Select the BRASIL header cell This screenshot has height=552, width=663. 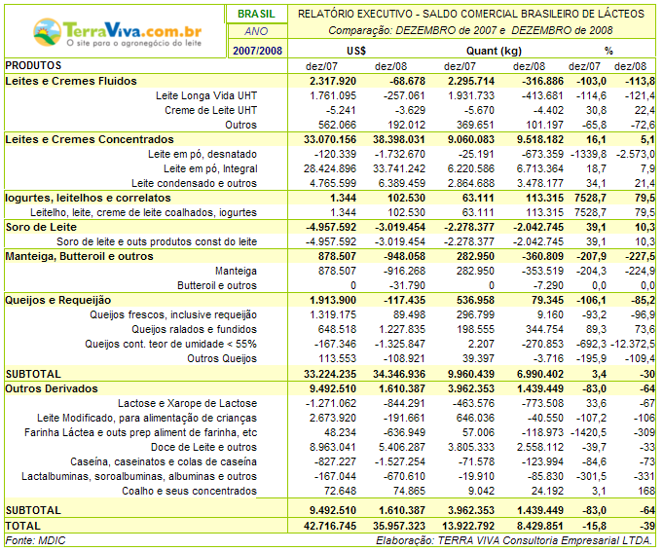tap(256, 14)
